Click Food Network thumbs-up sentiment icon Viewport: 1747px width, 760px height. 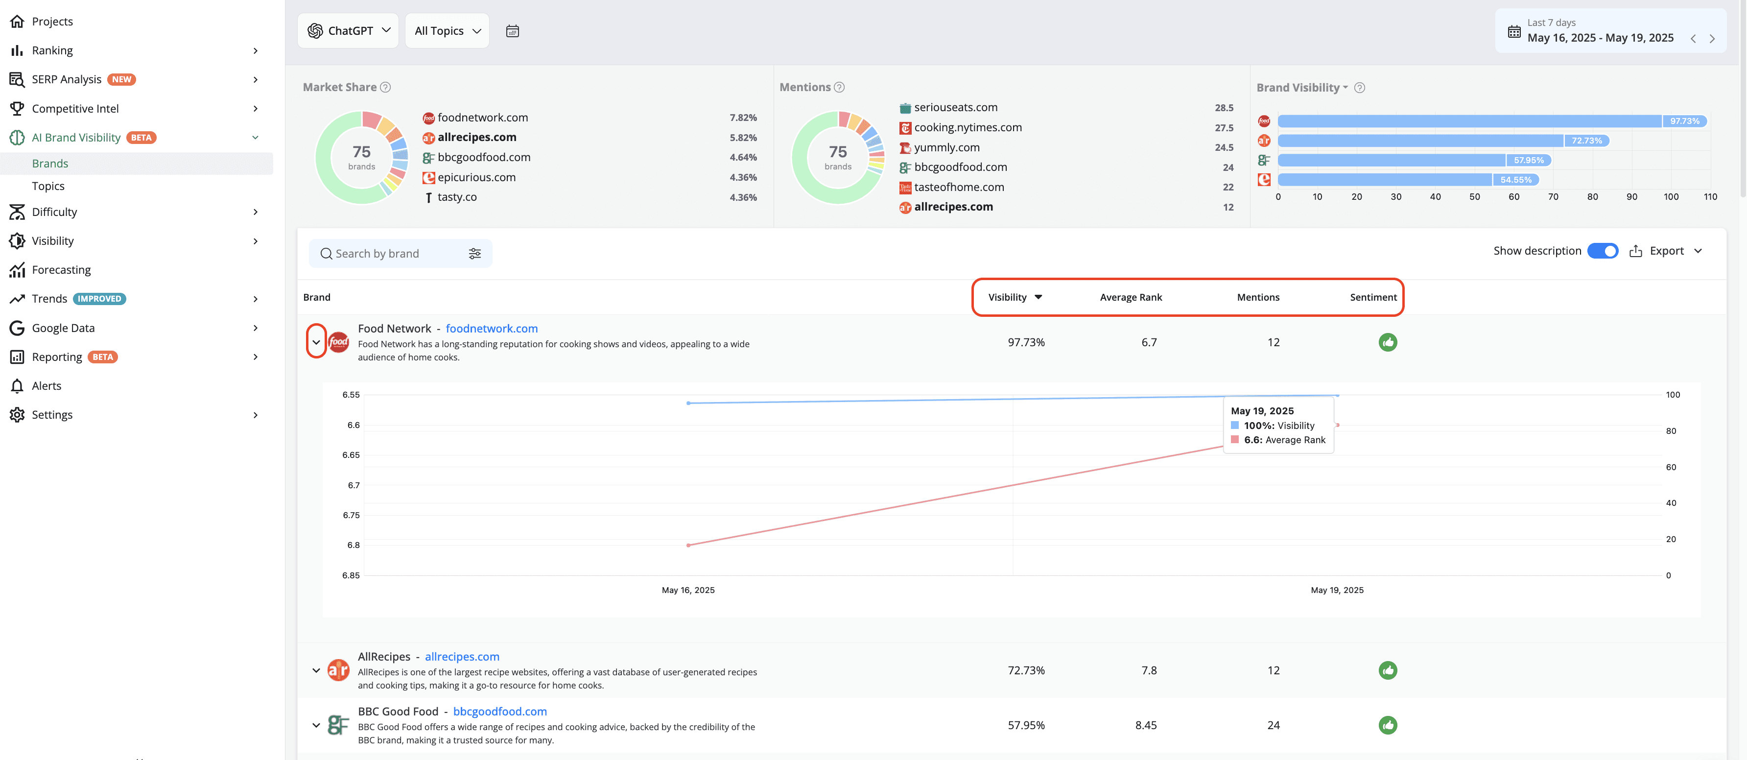click(1388, 342)
